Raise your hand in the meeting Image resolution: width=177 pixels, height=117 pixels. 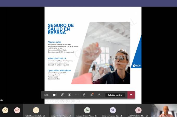click(x=84, y=95)
